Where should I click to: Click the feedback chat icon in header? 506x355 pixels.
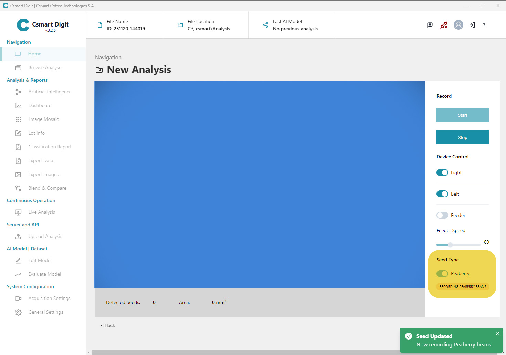click(x=430, y=25)
